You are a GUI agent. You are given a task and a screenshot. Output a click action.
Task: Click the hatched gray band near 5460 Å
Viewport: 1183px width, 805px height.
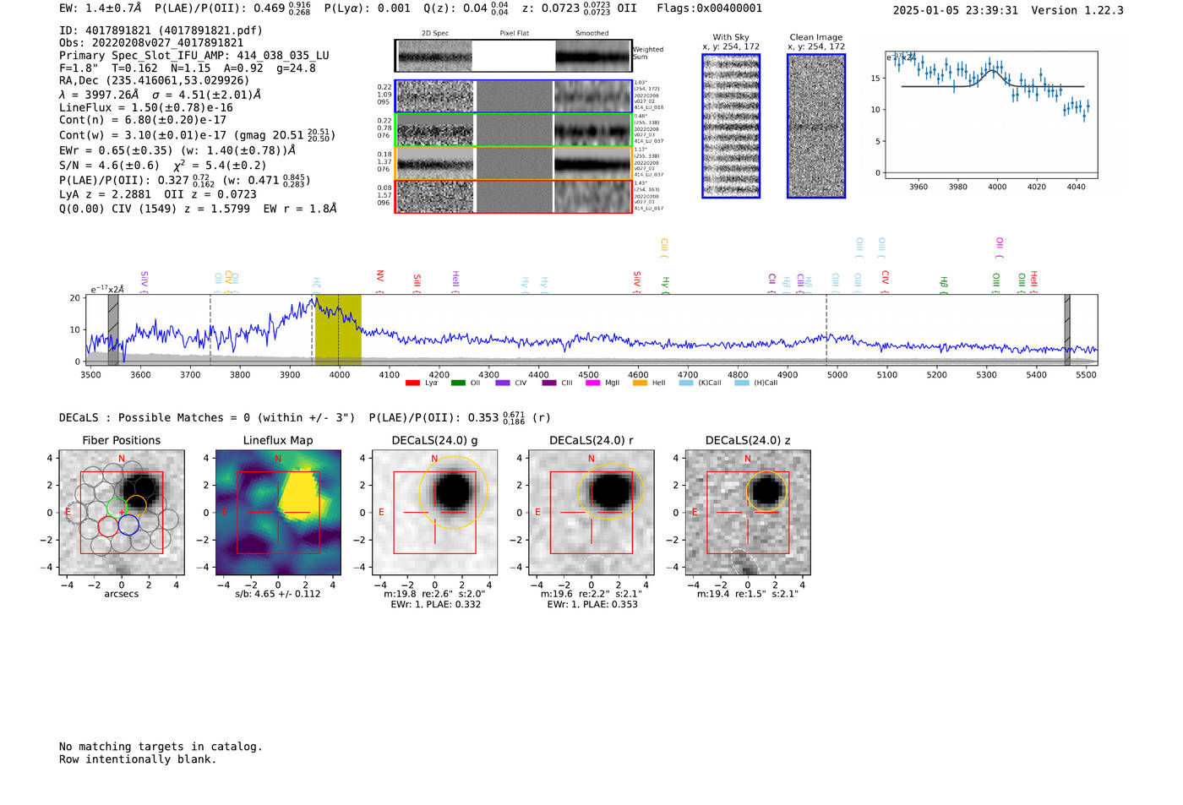click(x=1067, y=329)
